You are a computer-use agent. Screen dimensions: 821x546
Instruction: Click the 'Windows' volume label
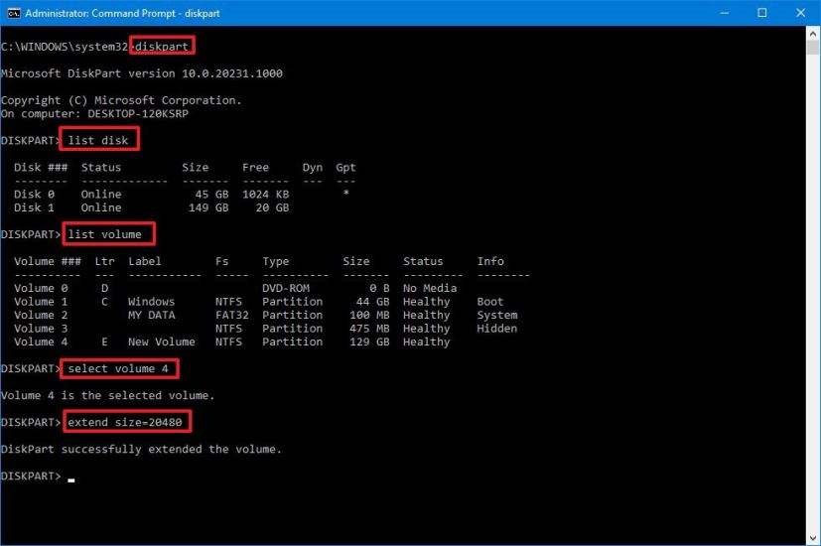click(x=152, y=302)
